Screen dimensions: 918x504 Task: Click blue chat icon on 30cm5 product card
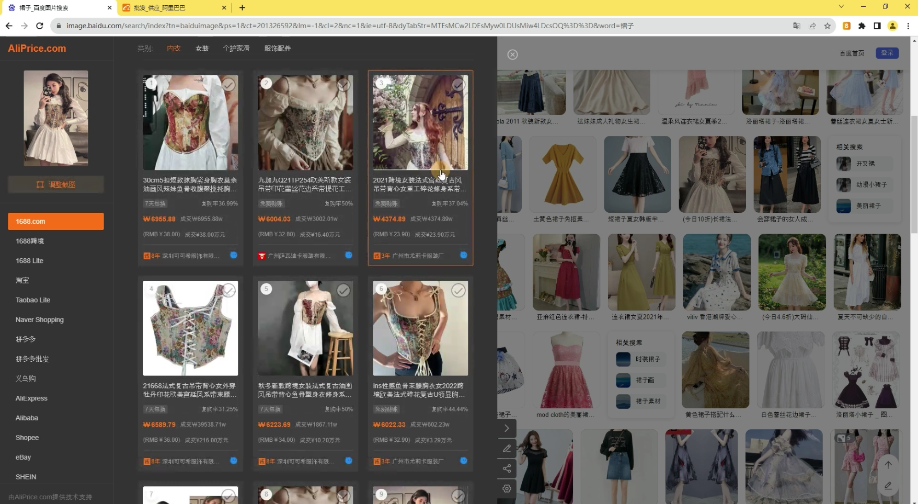click(x=234, y=255)
